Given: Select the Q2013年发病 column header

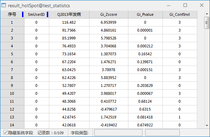Looking at the screenshot, I should 69,14.
